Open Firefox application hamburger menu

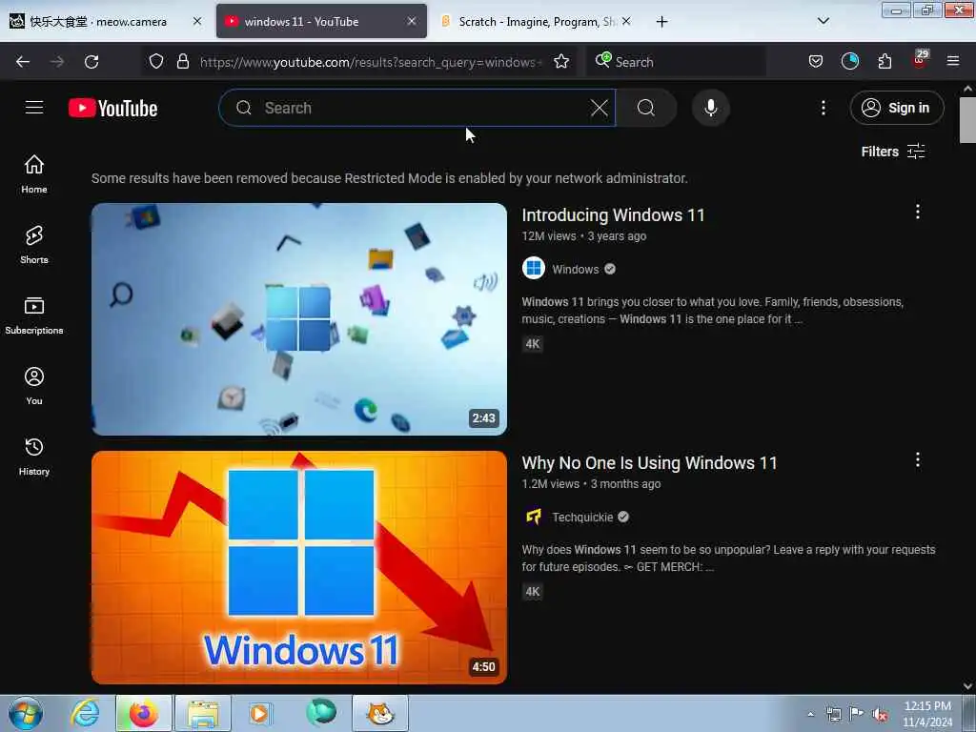[x=952, y=61]
